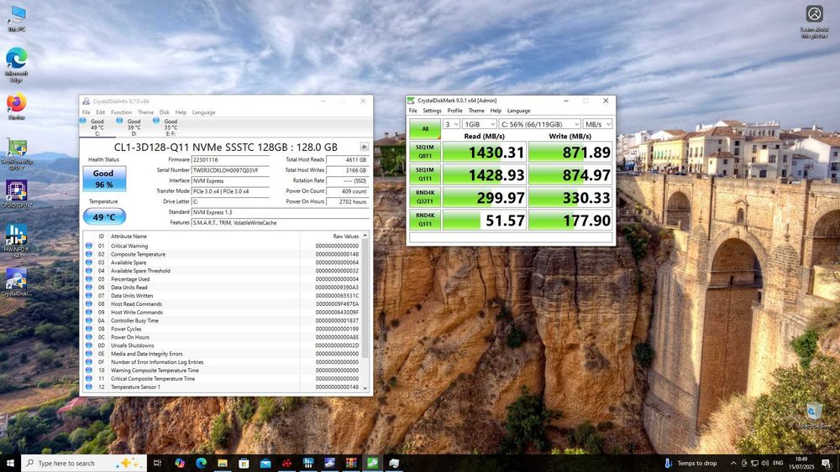The width and height of the screenshot is (840, 472).
Task: Switch to CrystalDiskMark green taskbar icon
Action: [372, 463]
